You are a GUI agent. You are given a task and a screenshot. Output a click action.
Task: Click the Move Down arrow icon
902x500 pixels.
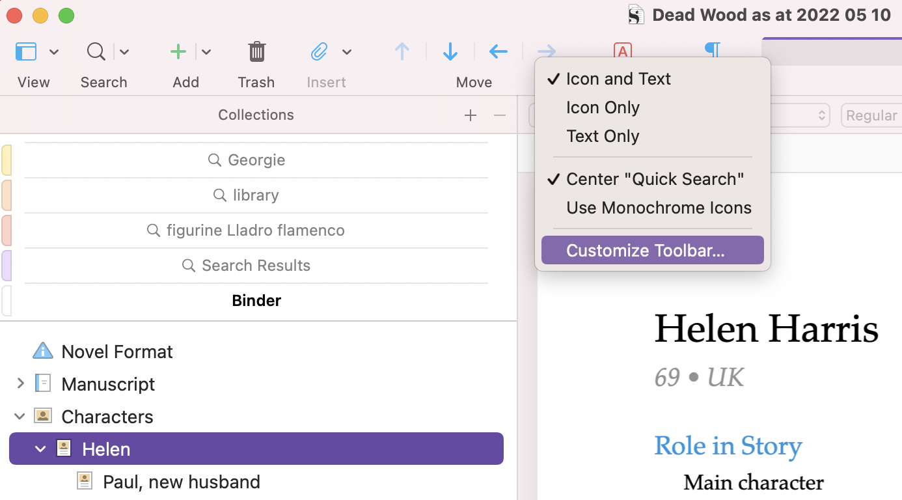(x=450, y=51)
